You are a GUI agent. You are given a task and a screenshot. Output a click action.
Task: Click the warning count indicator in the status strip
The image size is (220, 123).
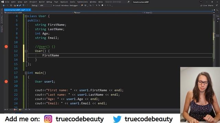tap(21, 110)
